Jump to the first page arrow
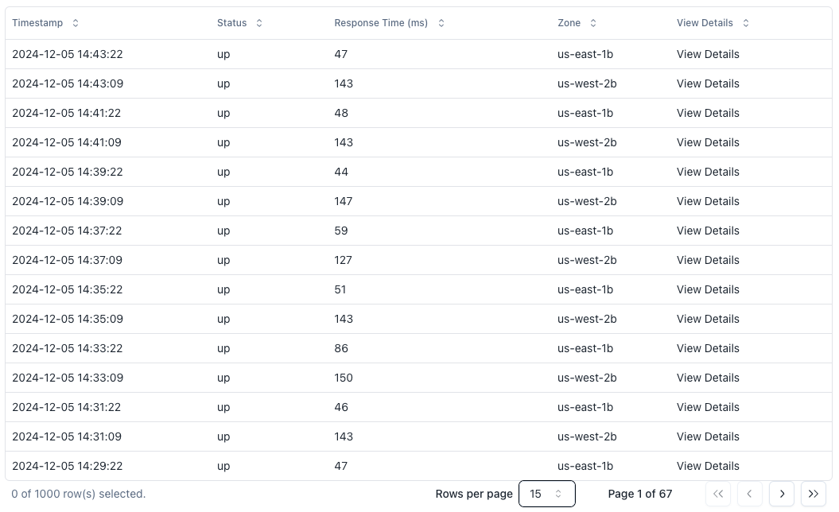Image resolution: width=839 pixels, height=512 pixels. point(718,494)
